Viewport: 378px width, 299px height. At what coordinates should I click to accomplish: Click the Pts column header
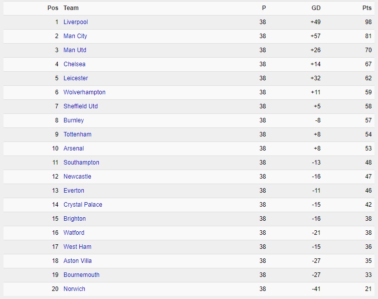pos(367,8)
